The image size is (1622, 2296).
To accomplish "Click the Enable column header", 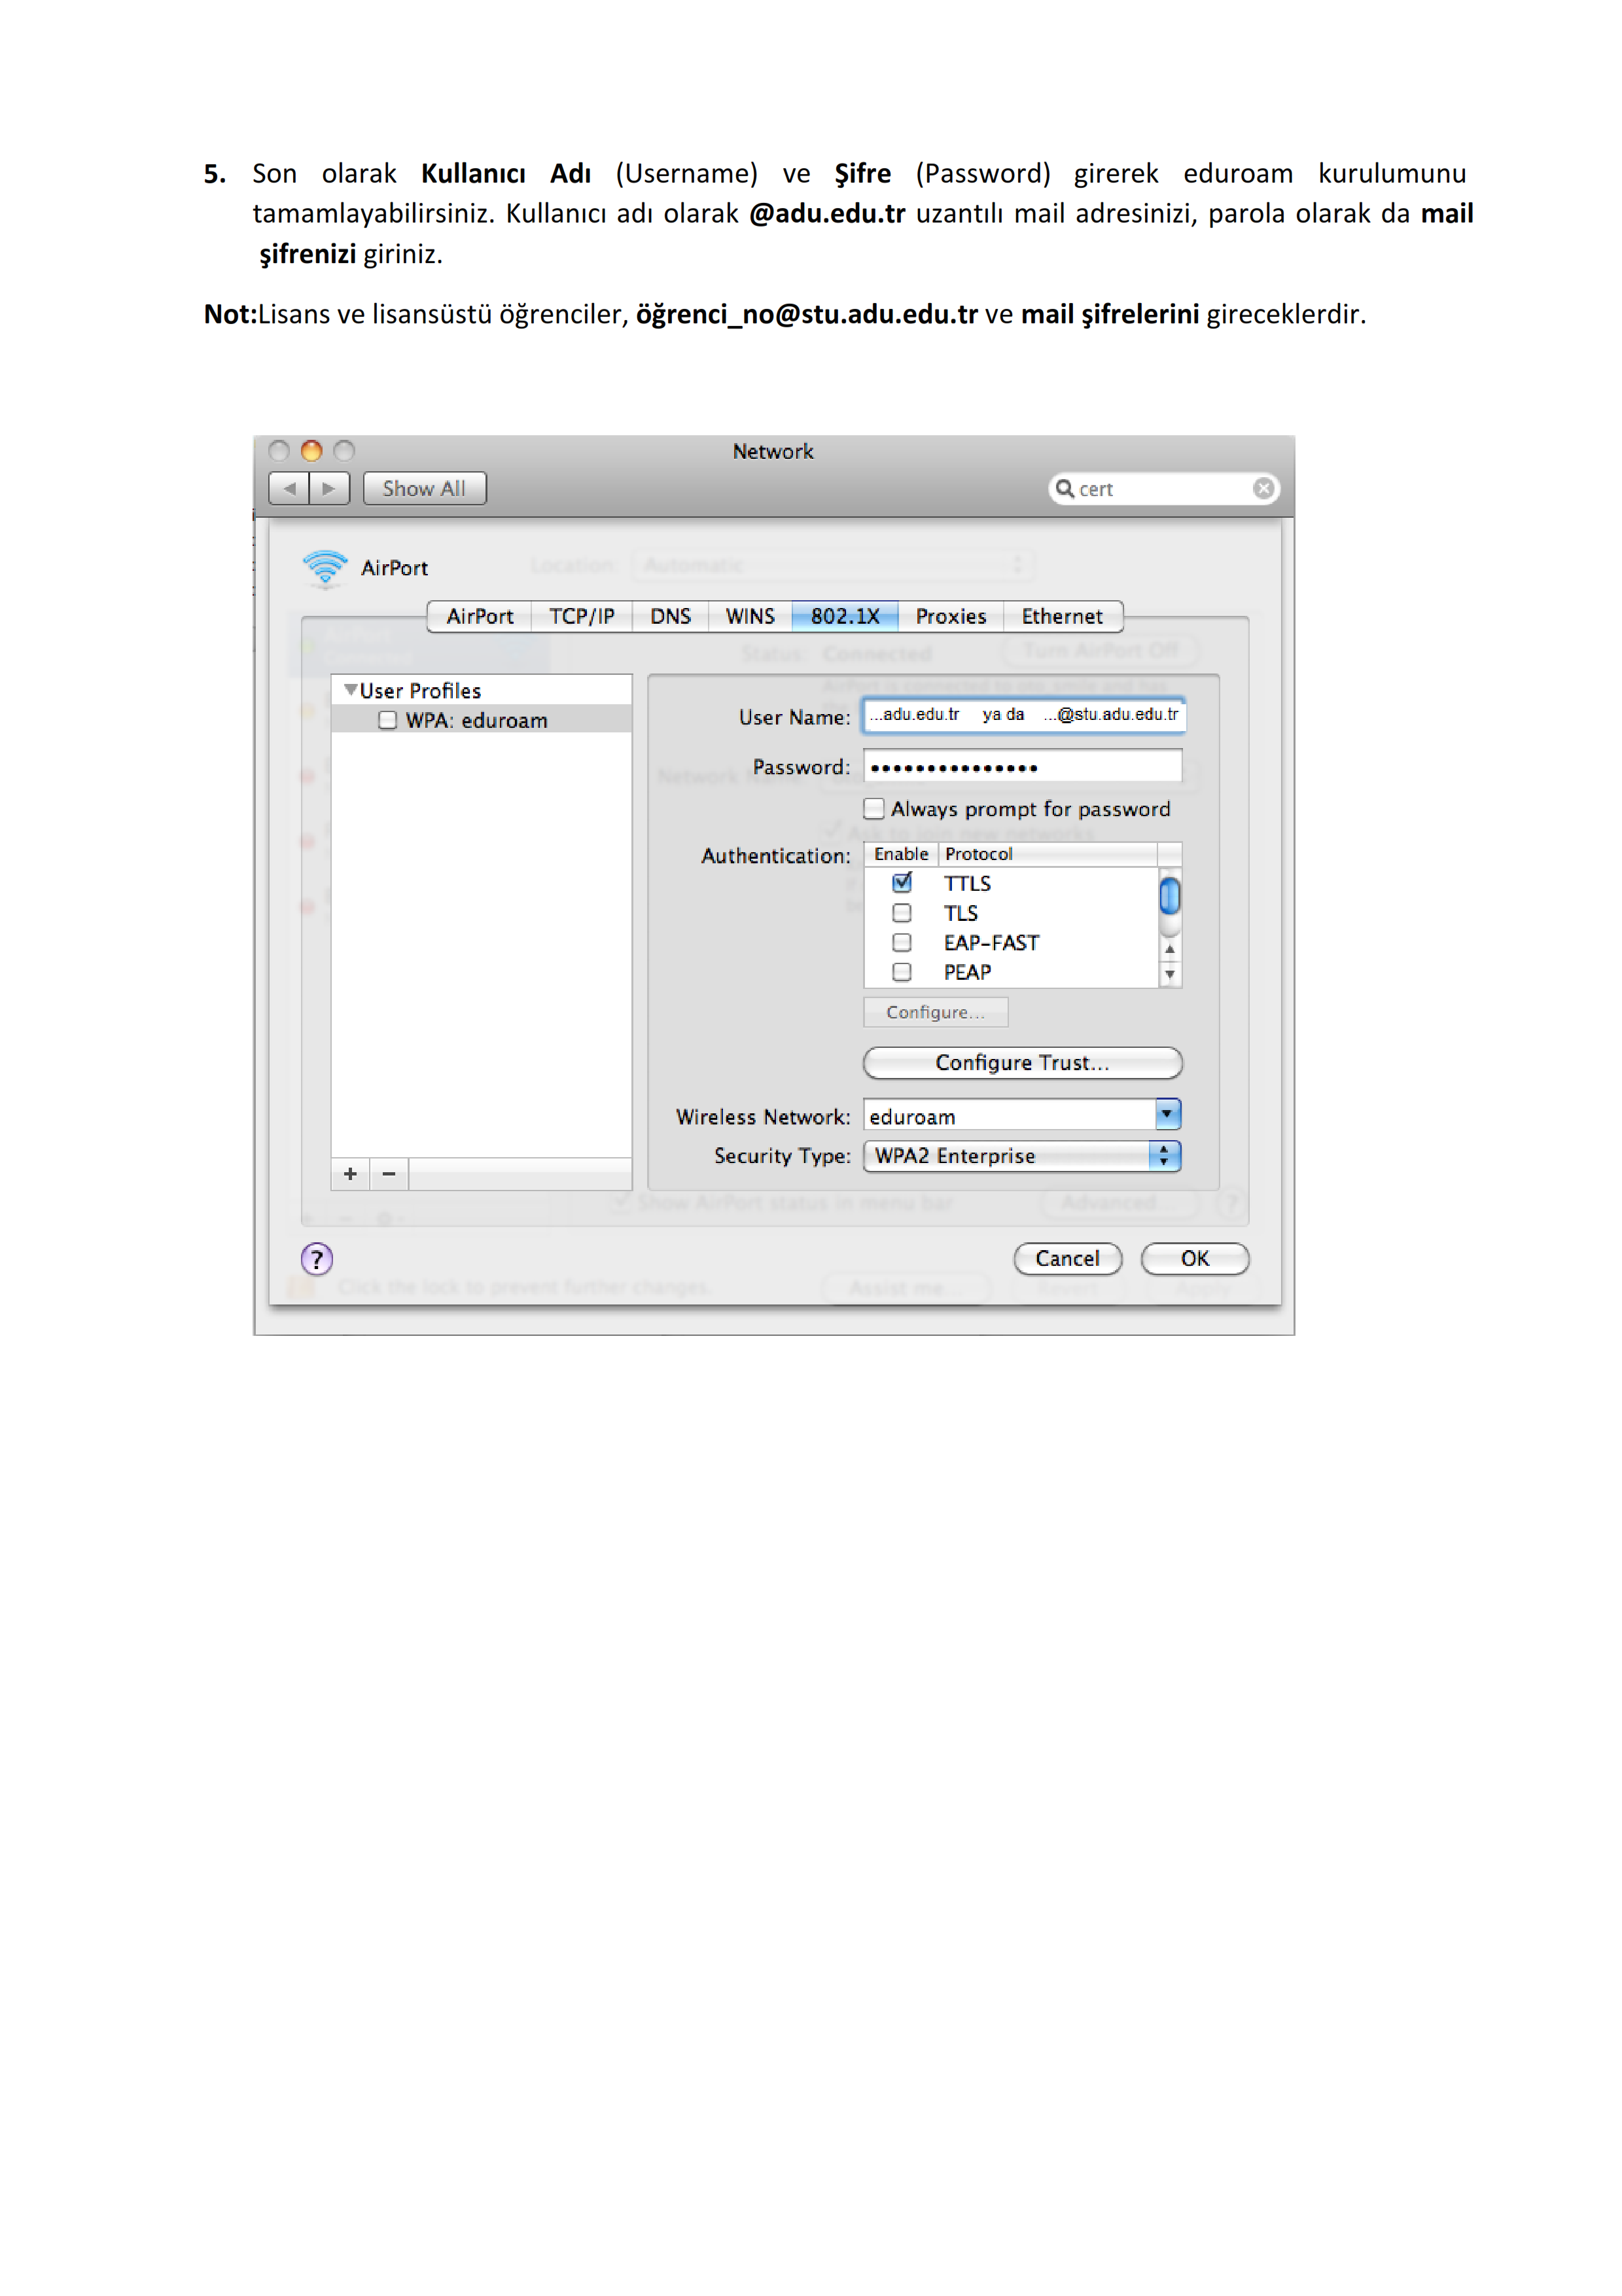I will 902,854.
